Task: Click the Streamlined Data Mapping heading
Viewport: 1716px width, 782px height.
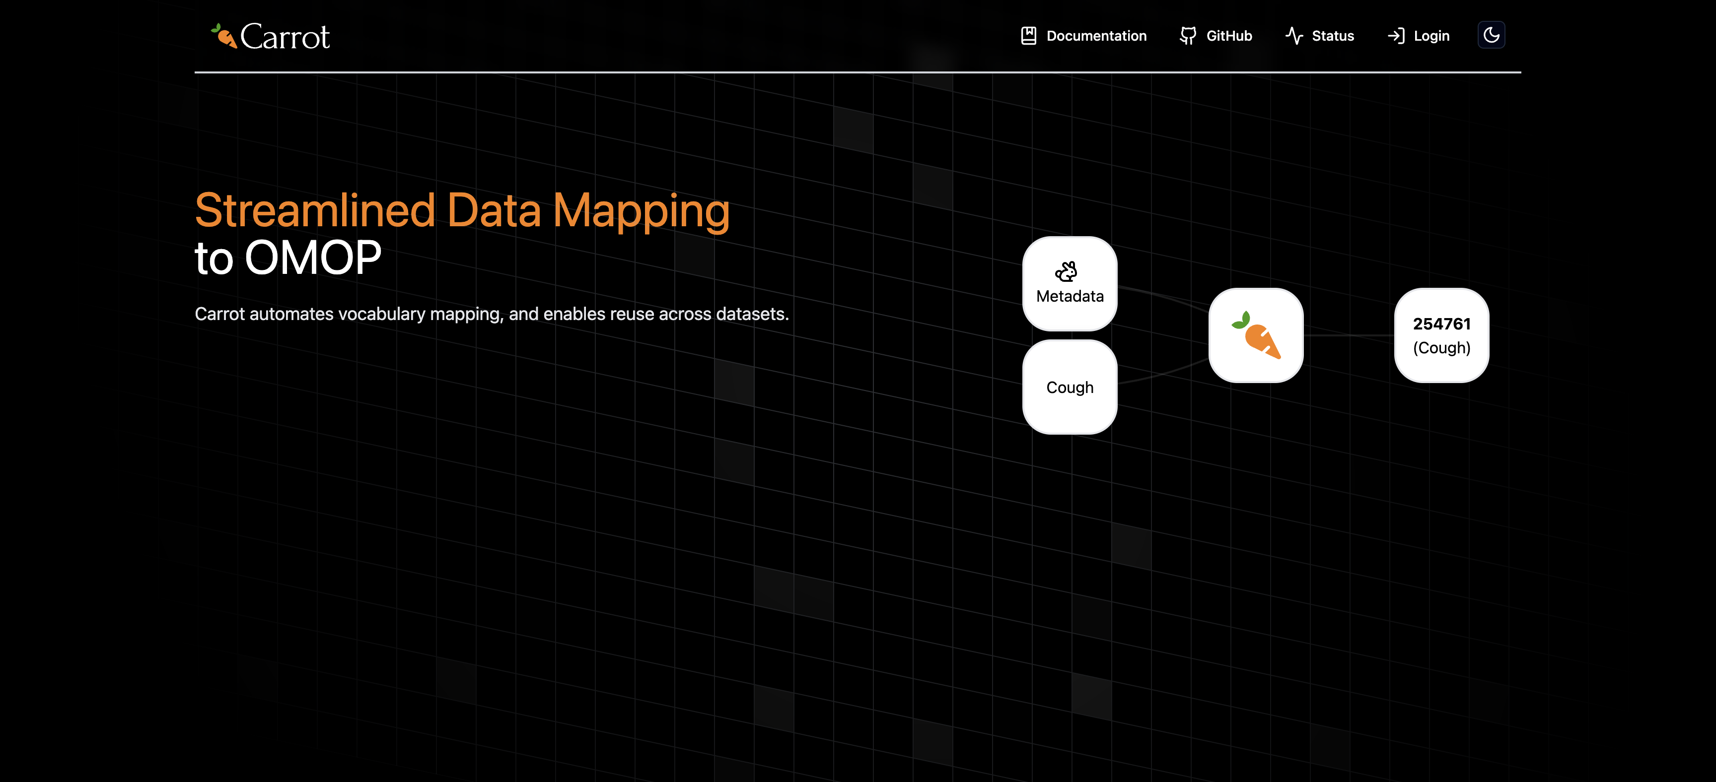Action: [x=462, y=210]
